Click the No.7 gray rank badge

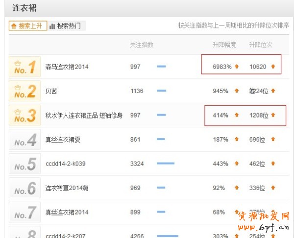pos(24,212)
